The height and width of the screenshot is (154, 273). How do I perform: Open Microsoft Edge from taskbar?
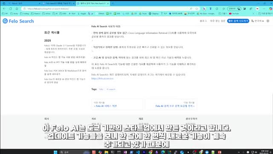(x=163, y=152)
